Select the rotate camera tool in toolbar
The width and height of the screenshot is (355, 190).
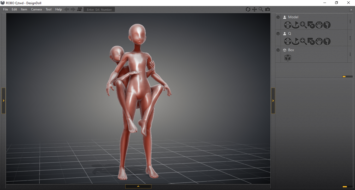point(248,9)
